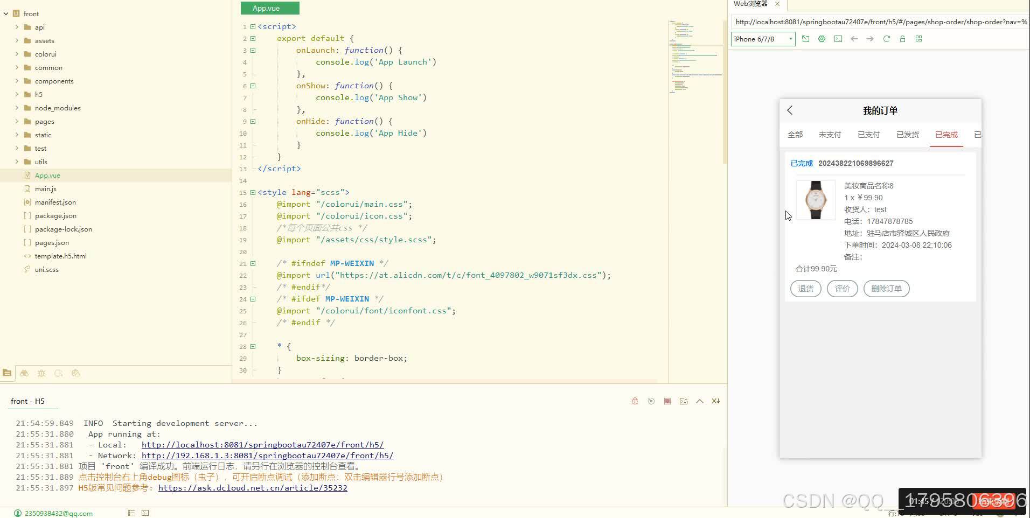Fold the onLaunch function at line 3

click(x=253, y=50)
